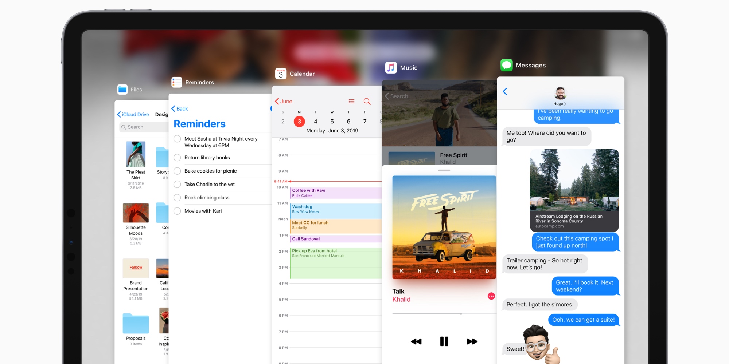The image size is (729, 364).
Task: Return to Search in the Music app
Action: [x=396, y=96]
